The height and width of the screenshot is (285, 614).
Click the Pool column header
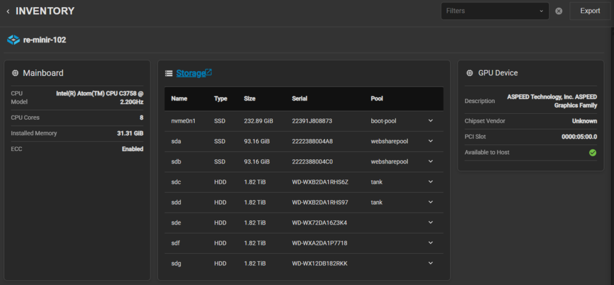pos(377,99)
